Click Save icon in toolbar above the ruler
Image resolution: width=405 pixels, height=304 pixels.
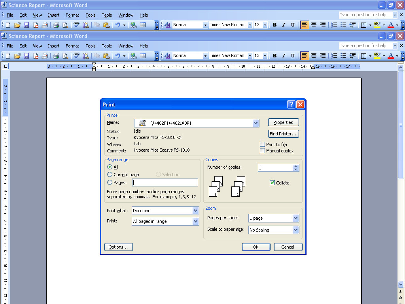click(26, 55)
